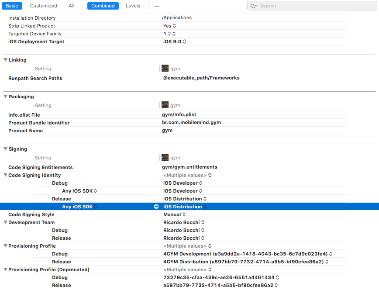The image size is (379, 297).
Task: Select the Combined view
Action: pyautogui.click(x=103, y=6)
